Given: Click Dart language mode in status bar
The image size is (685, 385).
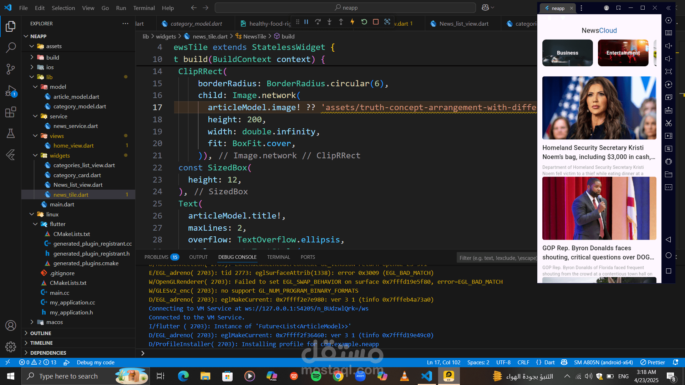Looking at the screenshot, I should coord(549,362).
